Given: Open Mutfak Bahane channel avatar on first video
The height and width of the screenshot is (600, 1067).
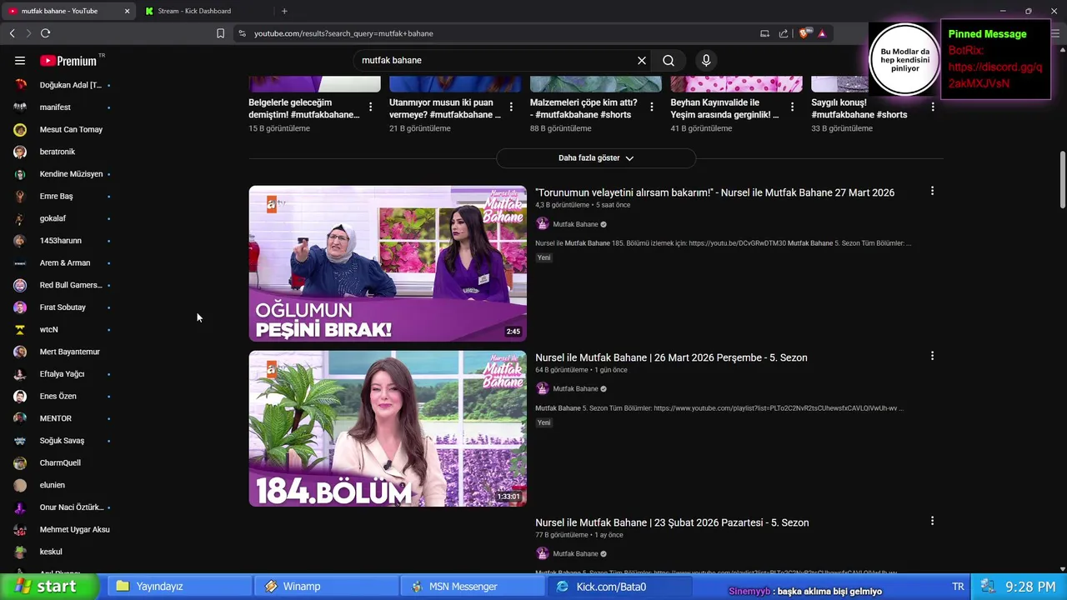Looking at the screenshot, I should tap(543, 224).
